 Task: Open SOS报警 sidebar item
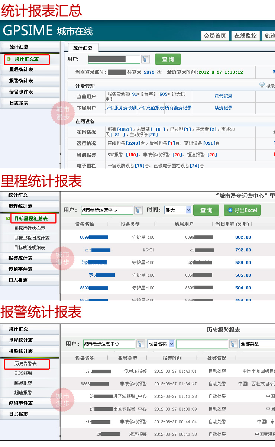(23, 373)
